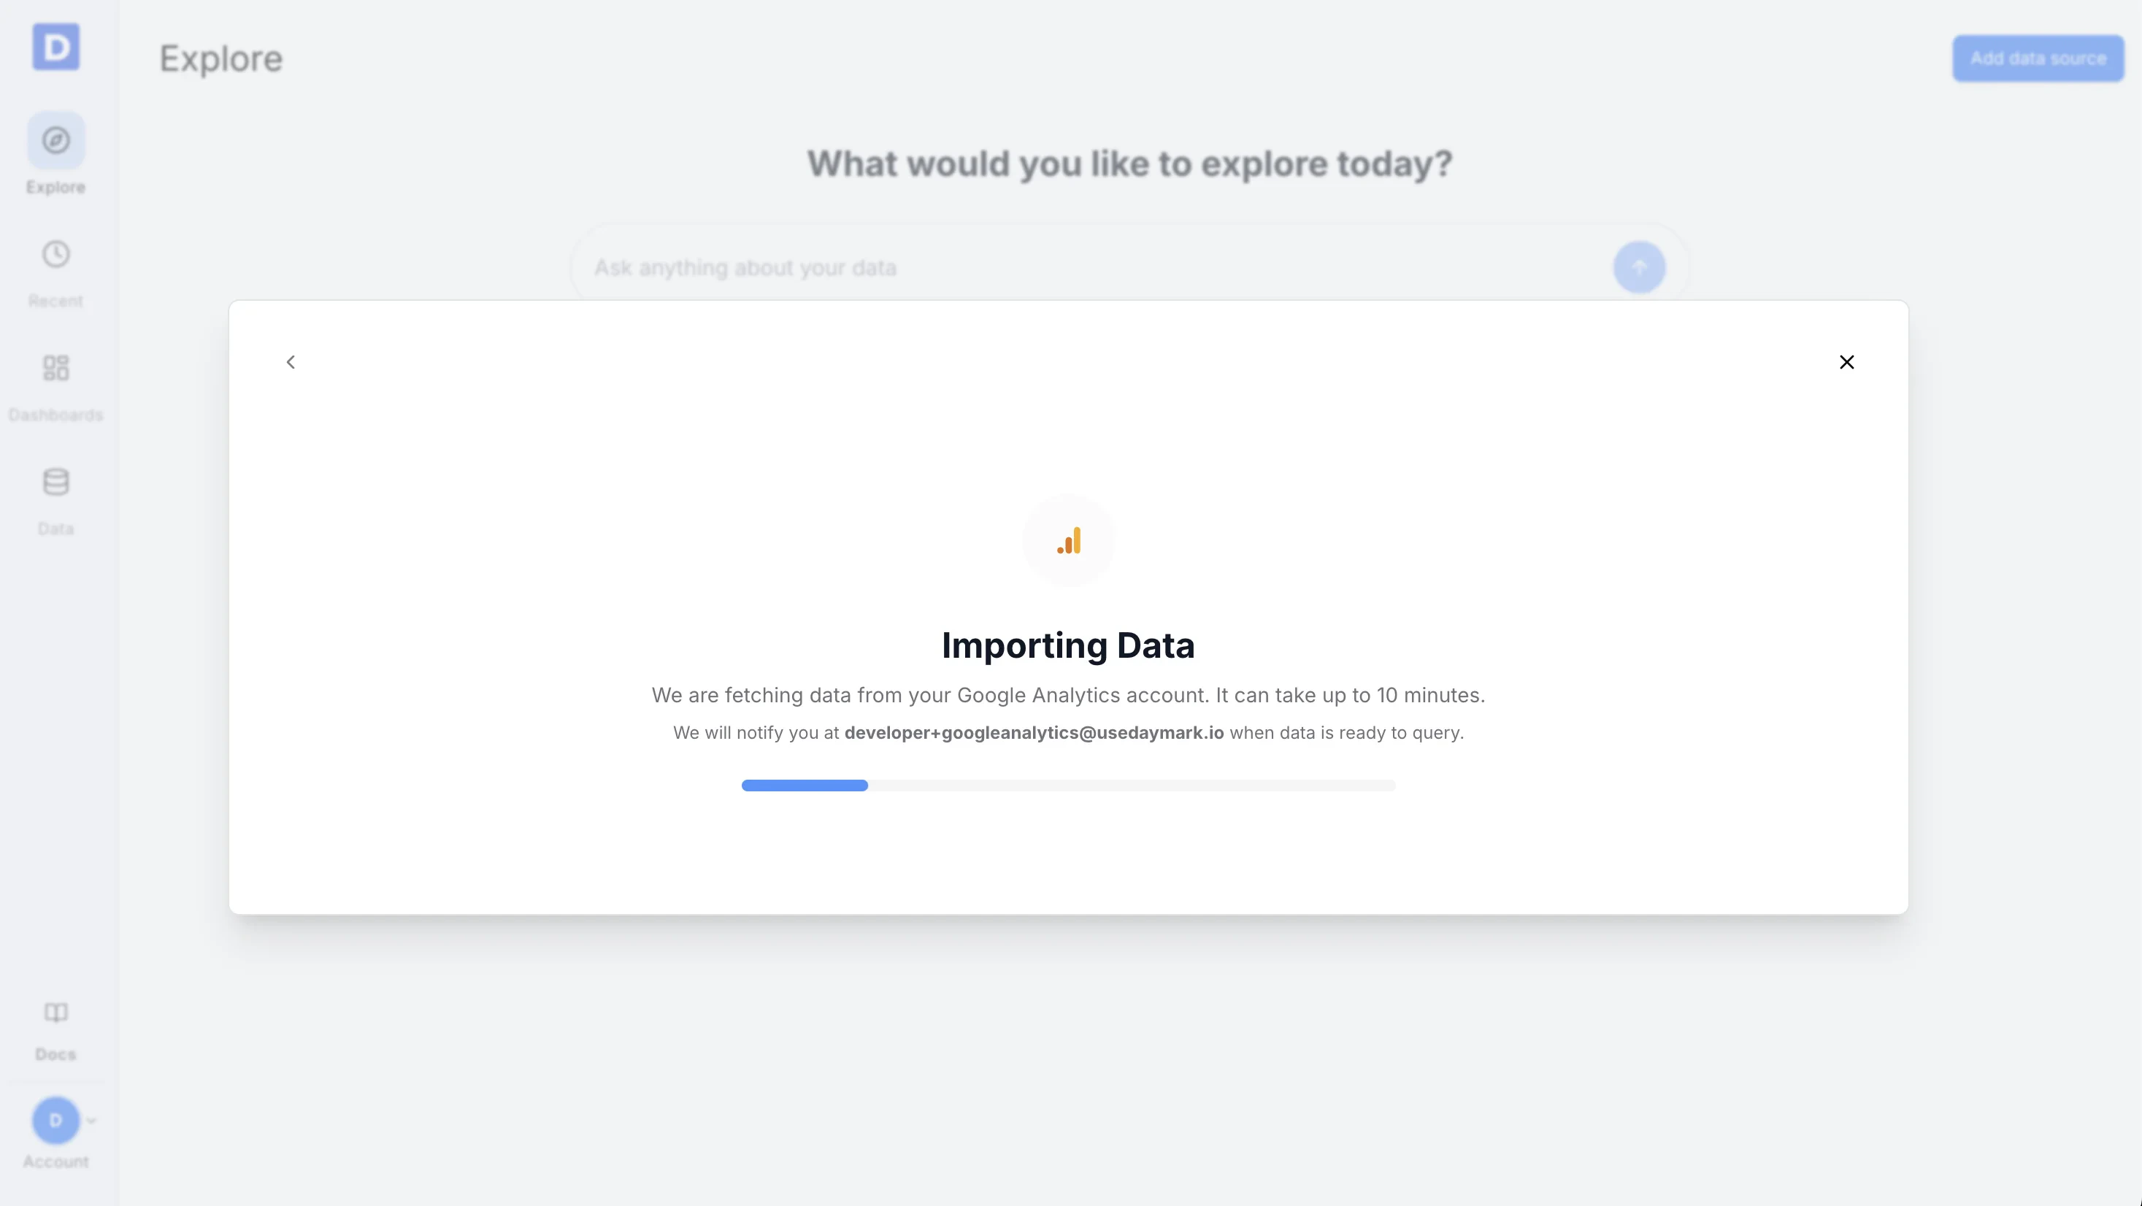This screenshot has width=2142, height=1206.
Task: Open the Data database icon
Action: tap(55, 483)
